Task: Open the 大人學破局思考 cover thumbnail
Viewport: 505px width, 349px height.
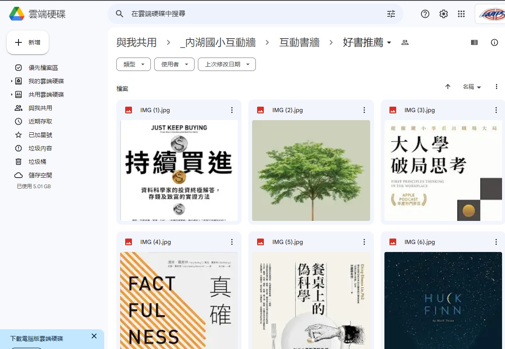Action: (x=443, y=171)
